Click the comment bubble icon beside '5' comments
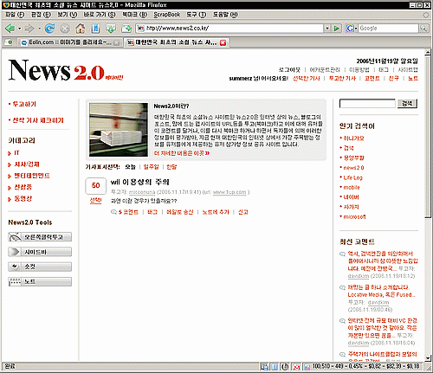 (113, 212)
